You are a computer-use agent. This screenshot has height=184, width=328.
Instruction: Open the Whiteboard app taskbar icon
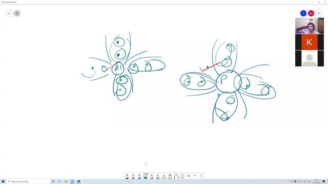pyautogui.click(x=78, y=181)
